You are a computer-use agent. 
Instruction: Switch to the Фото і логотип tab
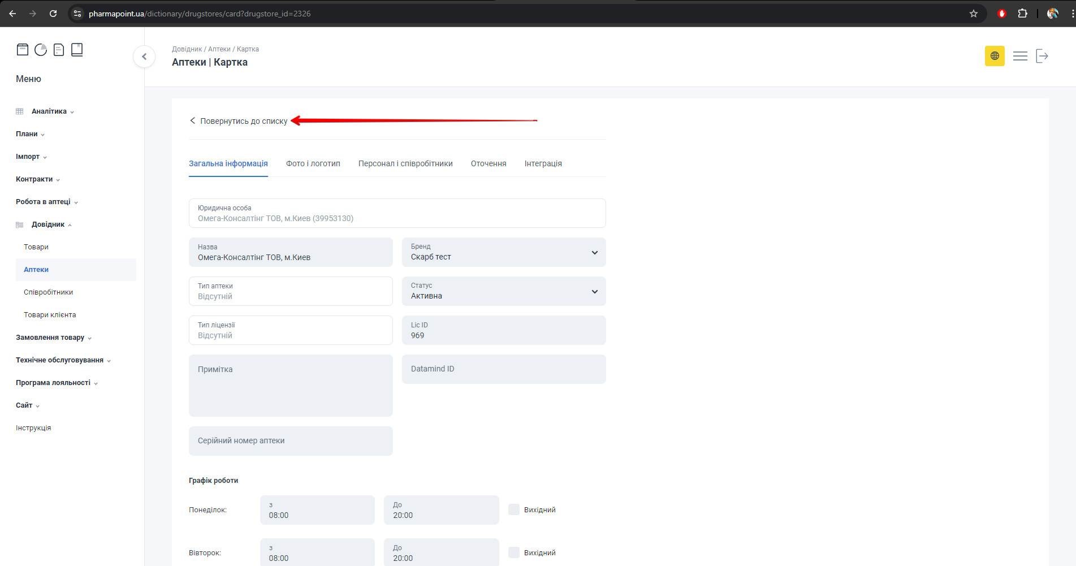tap(313, 163)
